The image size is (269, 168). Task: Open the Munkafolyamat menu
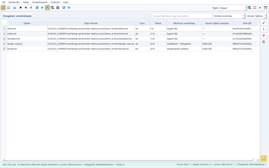[x=40, y=2]
